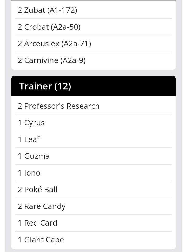Image resolution: width=187 pixels, height=252 pixels.
Task: Click the quantity number beside Rare Candy
Action: click(20, 206)
